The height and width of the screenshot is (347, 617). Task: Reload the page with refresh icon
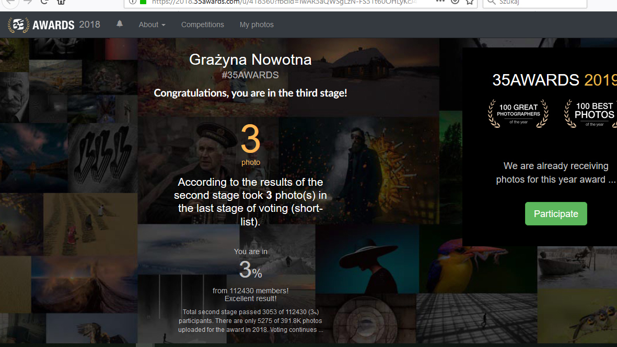44,2
